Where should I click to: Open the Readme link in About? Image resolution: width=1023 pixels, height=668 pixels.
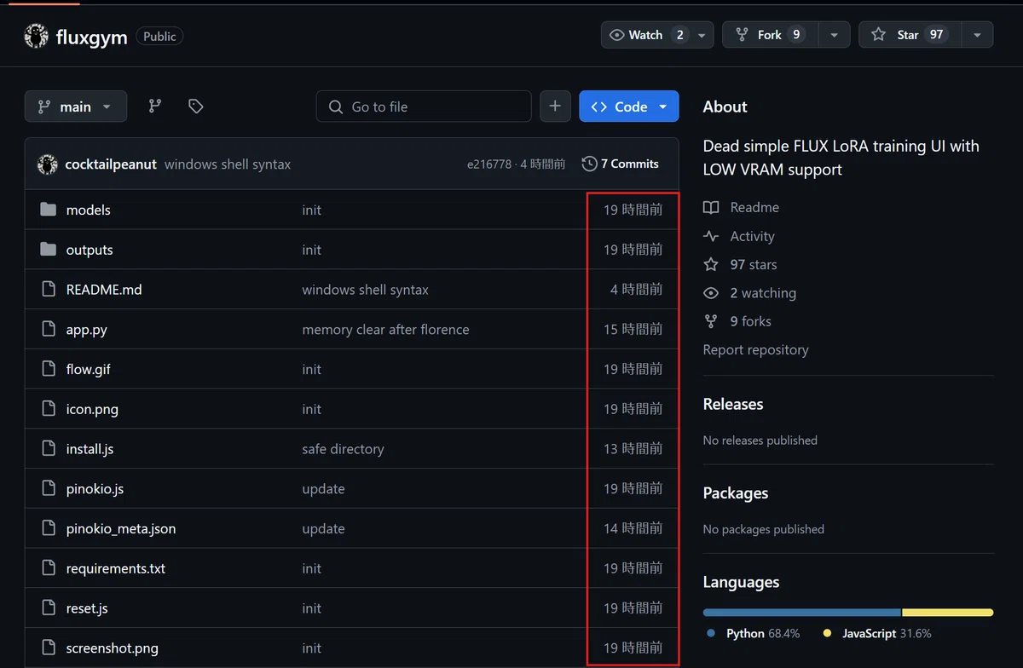click(x=754, y=208)
